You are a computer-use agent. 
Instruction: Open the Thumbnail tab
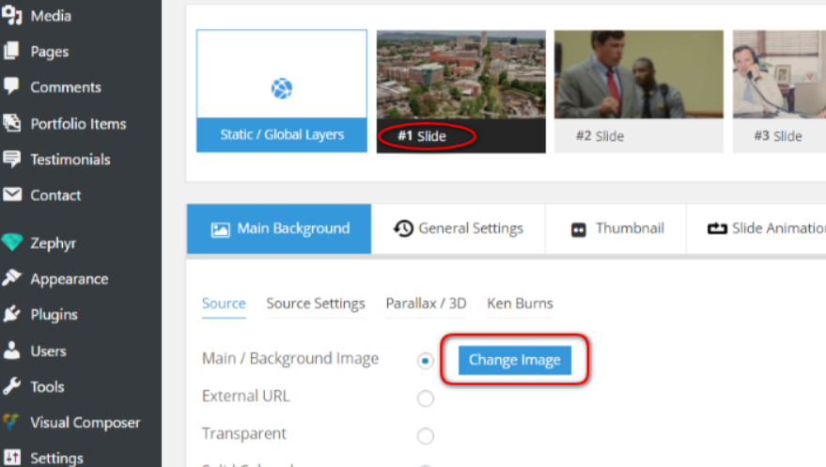616,229
